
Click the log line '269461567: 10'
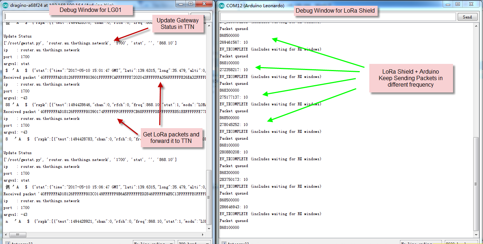[234, 42]
